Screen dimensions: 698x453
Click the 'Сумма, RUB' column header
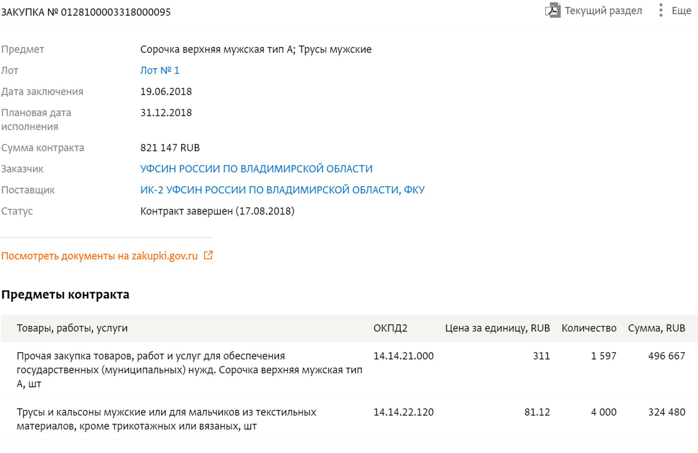[x=656, y=328]
